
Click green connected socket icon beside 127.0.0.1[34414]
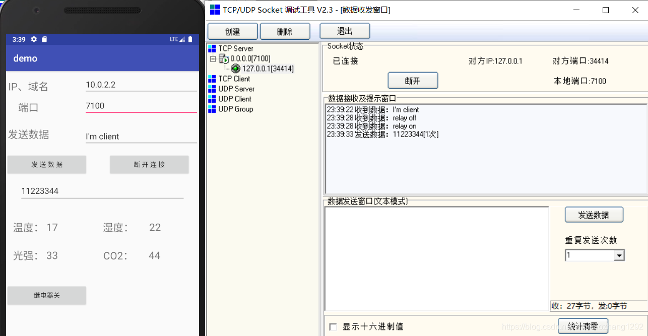point(235,69)
